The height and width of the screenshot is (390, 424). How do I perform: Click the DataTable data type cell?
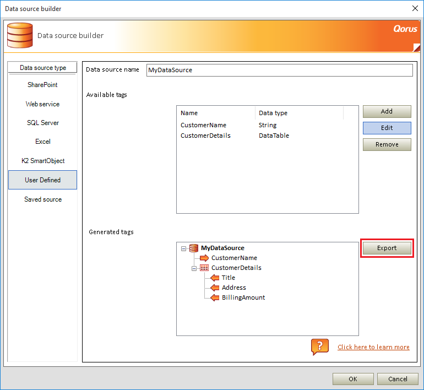click(x=274, y=136)
